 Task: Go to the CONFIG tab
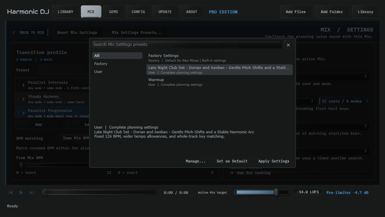pyautogui.click(x=138, y=12)
